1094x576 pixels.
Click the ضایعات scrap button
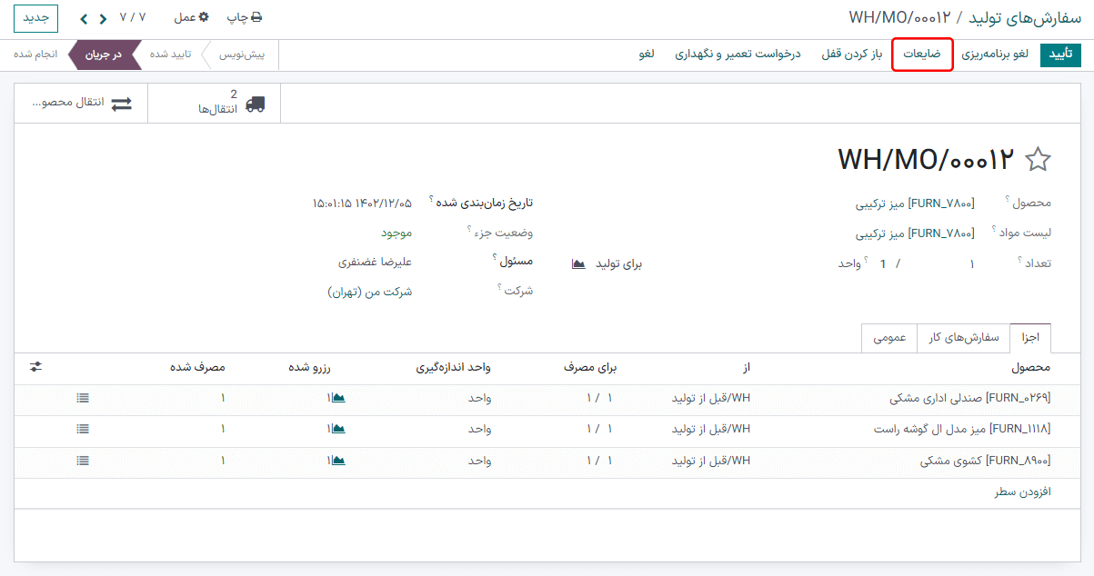pos(922,55)
